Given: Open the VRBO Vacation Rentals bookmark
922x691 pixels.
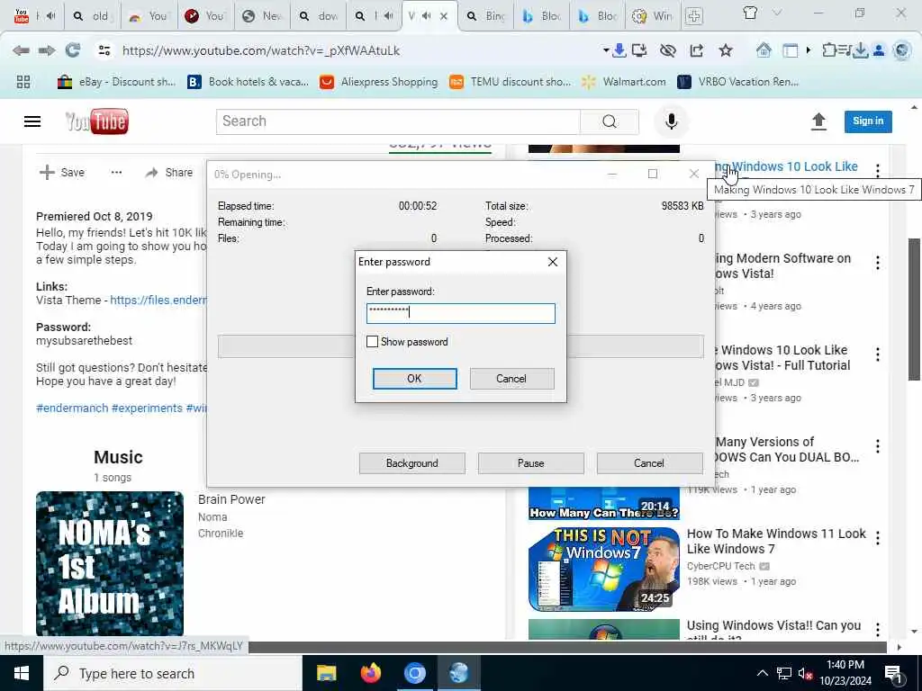Looking at the screenshot, I should [x=738, y=82].
